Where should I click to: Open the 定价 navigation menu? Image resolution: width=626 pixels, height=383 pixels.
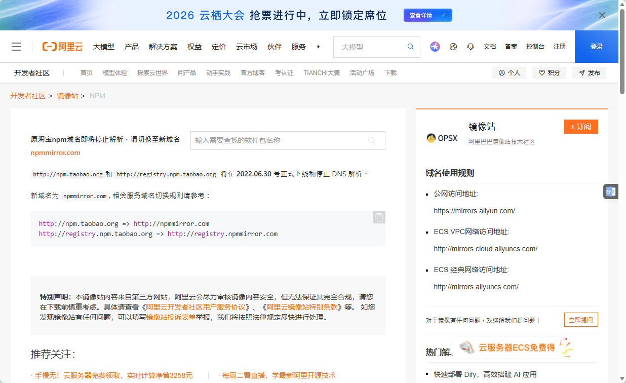pos(219,47)
